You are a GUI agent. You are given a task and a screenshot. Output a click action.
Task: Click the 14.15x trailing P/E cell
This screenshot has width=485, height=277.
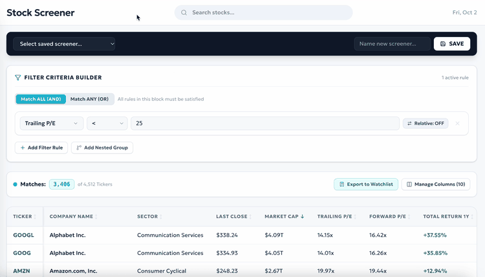(x=325, y=235)
